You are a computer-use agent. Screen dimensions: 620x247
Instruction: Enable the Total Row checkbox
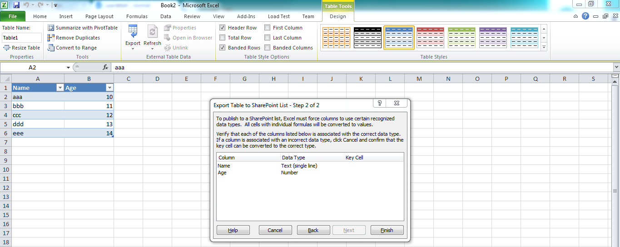pos(223,38)
